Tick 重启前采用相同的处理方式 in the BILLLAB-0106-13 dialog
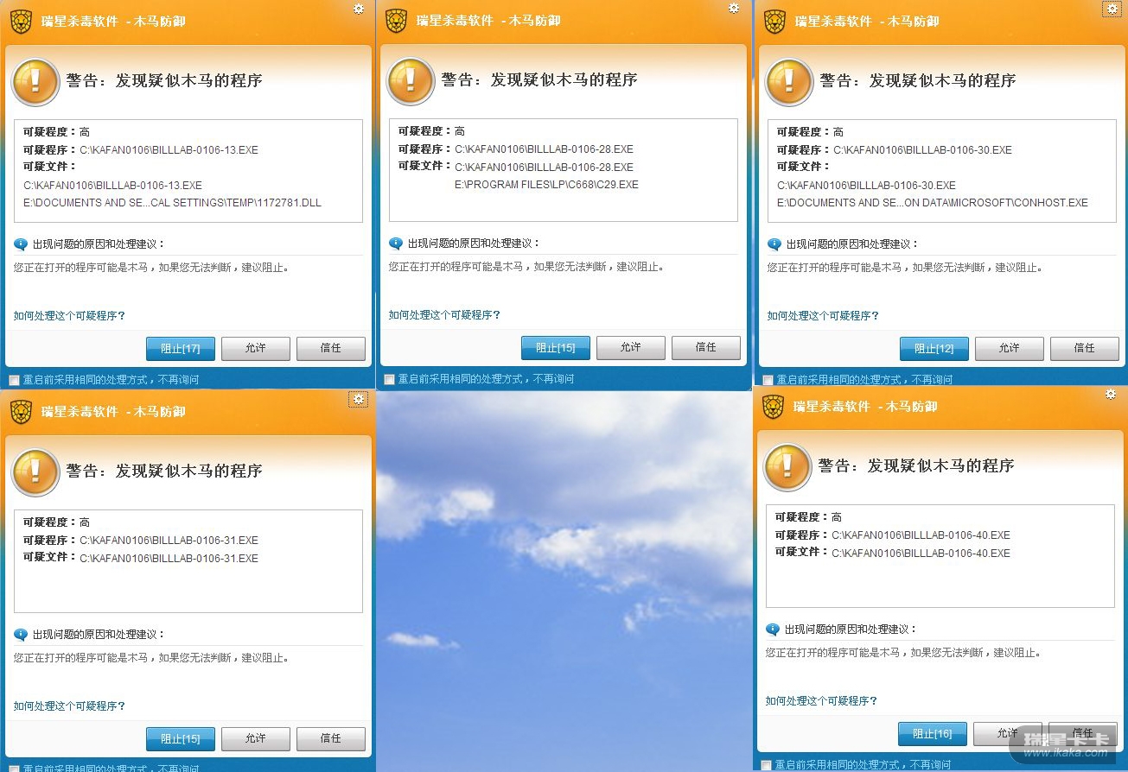 pos(14,380)
